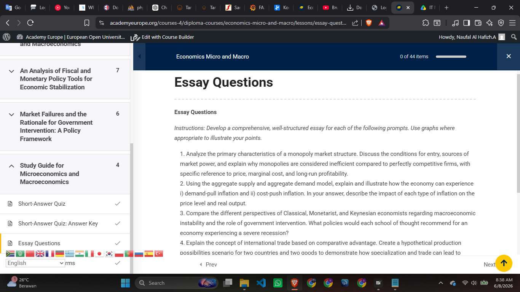This screenshot has width=520, height=292.
Task: Go to the Prev lesson
Action: pyautogui.click(x=208, y=265)
